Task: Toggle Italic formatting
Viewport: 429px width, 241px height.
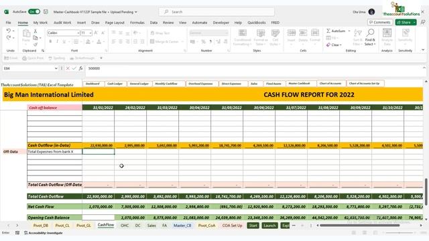Action: (x=57, y=42)
